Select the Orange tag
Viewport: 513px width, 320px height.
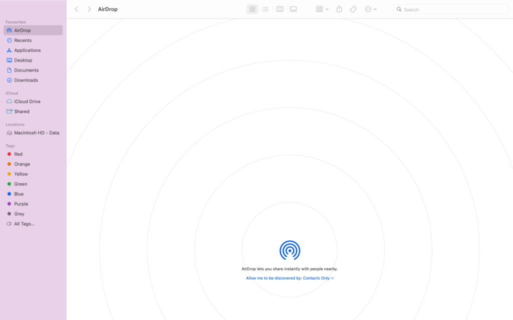pos(33,164)
